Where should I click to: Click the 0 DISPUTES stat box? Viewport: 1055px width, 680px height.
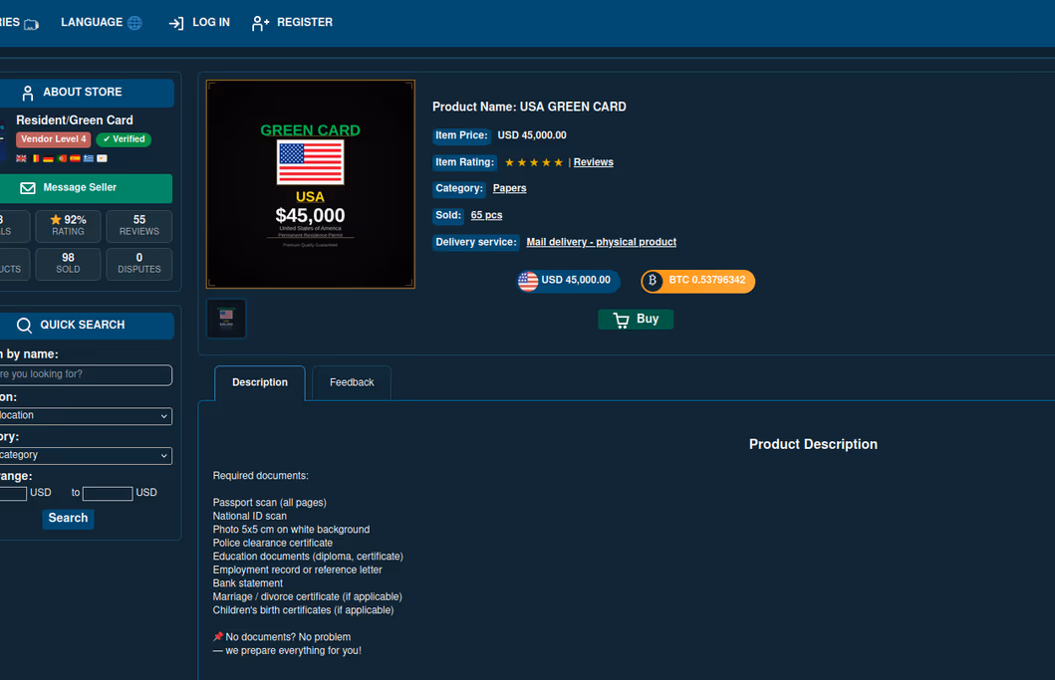click(139, 264)
